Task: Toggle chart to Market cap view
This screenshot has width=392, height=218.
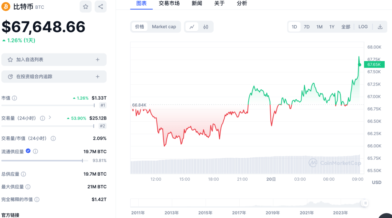Action: pos(164,27)
